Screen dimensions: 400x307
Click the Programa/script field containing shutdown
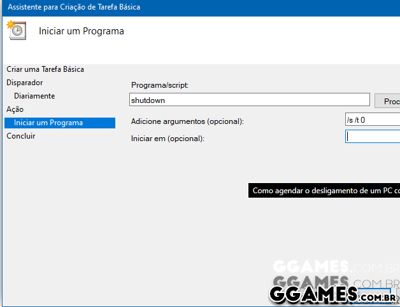pyautogui.click(x=249, y=100)
